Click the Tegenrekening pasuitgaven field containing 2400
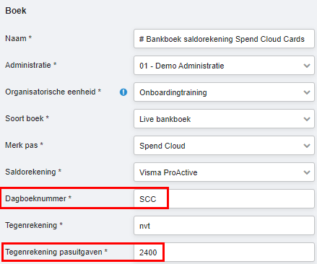The image size is (317, 264). point(224,252)
